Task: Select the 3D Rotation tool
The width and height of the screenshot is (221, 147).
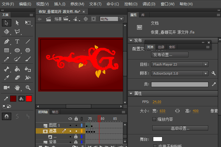Action: click(x=7, y=32)
